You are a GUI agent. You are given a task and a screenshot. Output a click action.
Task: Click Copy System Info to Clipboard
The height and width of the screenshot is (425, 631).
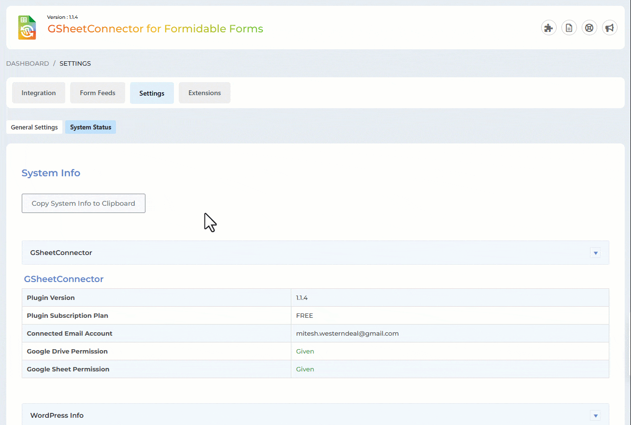[x=84, y=203]
